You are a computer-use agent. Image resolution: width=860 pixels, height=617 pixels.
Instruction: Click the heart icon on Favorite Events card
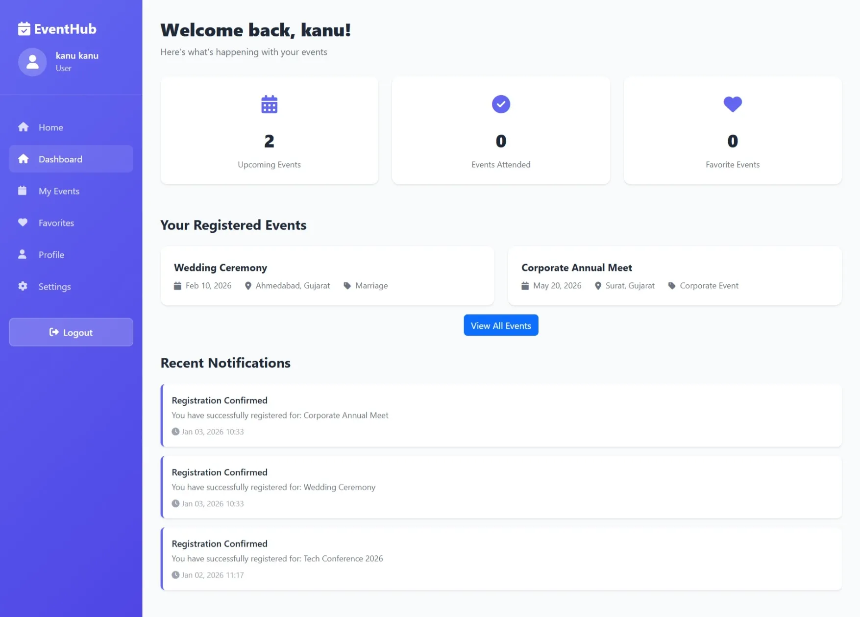coord(732,104)
